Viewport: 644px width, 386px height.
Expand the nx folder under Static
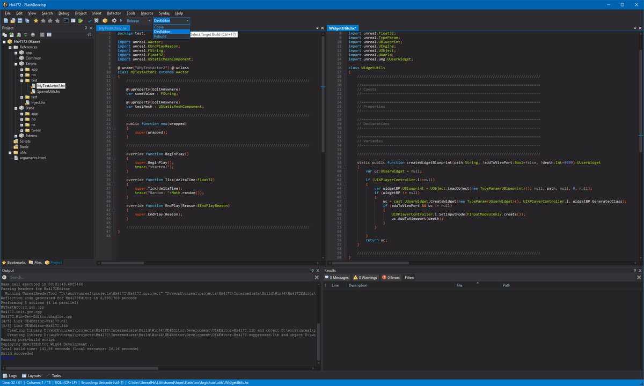coord(21,124)
